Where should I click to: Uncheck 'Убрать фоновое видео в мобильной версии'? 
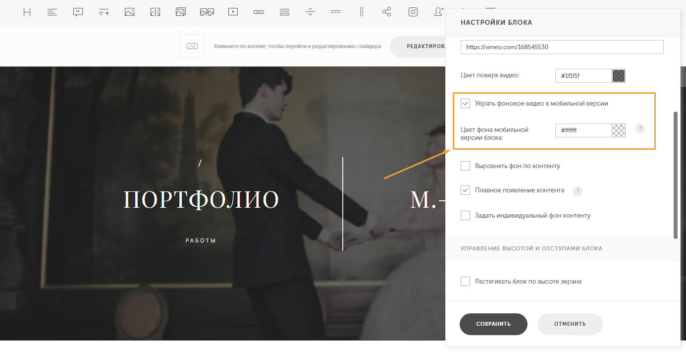pos(465,104)
